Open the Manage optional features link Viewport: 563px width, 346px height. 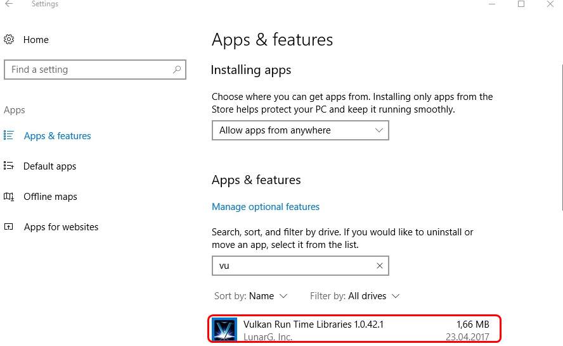coord(266,207)
